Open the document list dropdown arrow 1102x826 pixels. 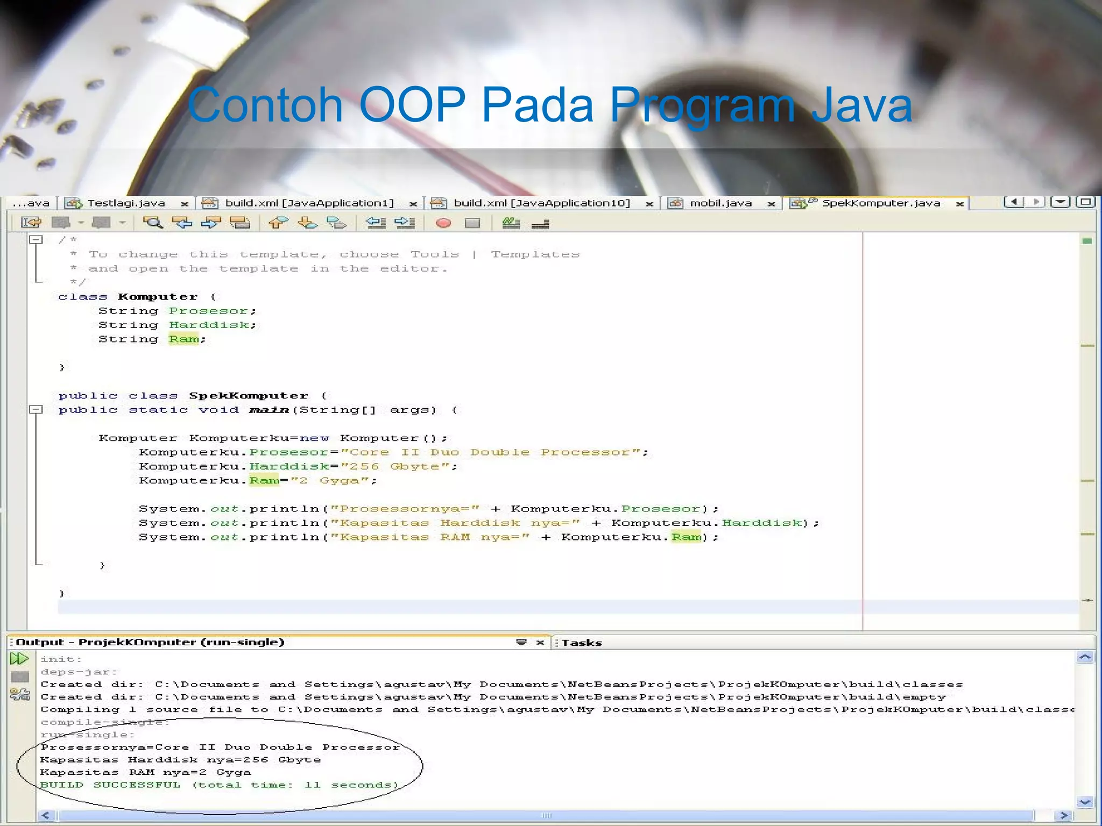tap(1061, 202)
